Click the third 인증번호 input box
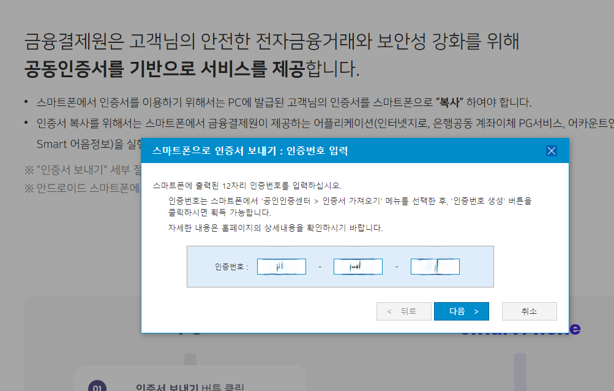 (435, 267)
